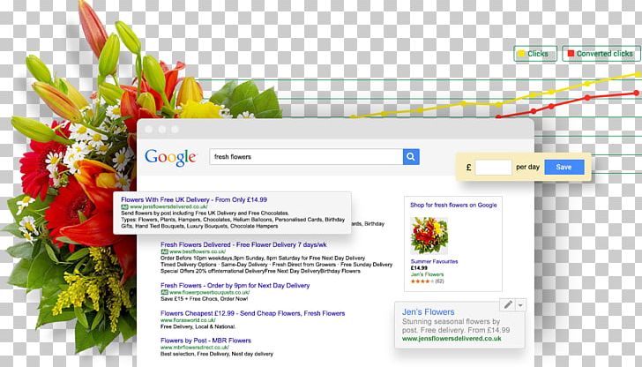Click the Summer Favourites product title

click(434, 261)
